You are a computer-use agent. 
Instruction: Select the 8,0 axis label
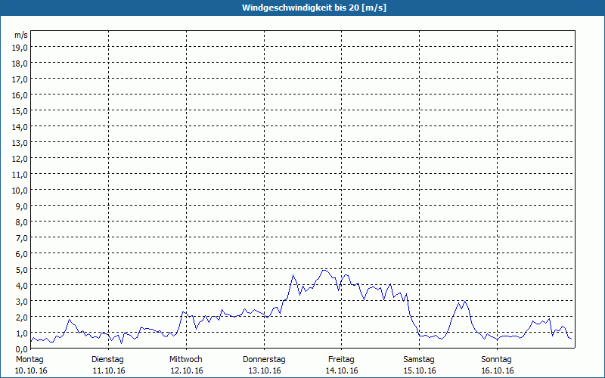click(22, 222)
